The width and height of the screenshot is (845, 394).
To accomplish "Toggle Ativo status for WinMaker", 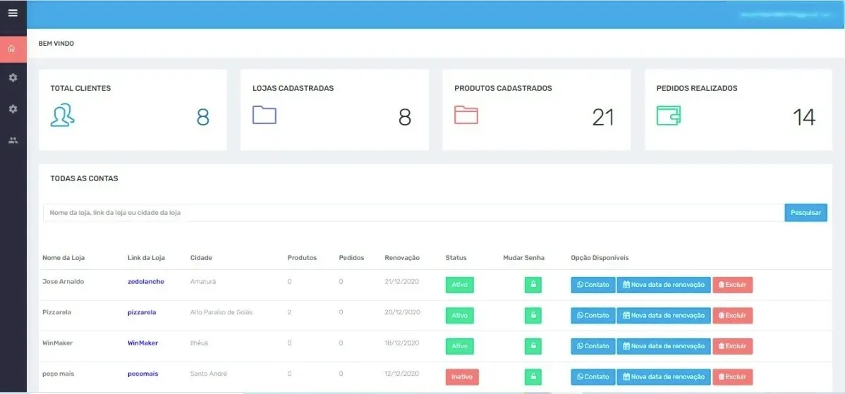I will (460, 346).
